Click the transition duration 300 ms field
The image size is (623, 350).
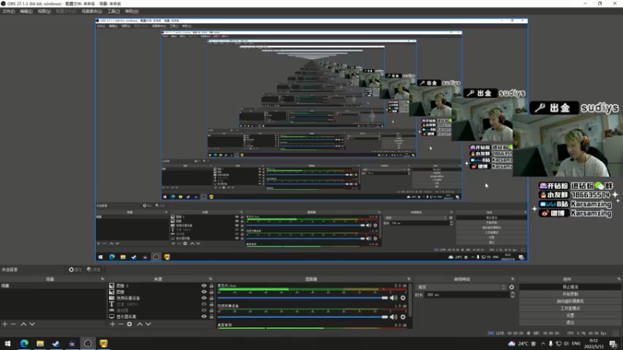[466, 295]
